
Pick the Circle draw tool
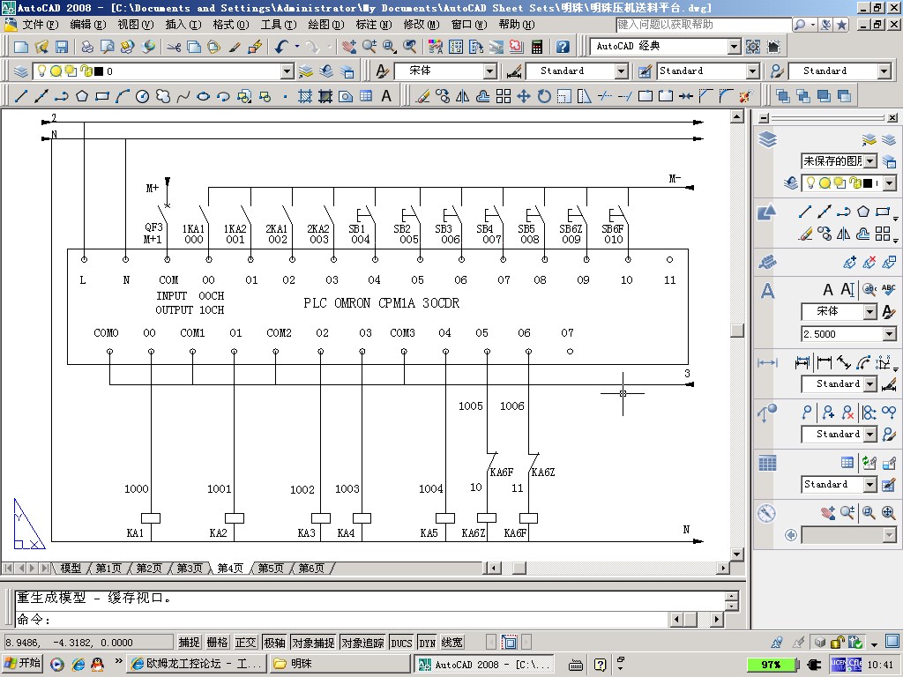[142, 96]
